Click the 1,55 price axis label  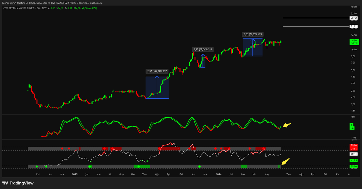[x=354, y=111]
